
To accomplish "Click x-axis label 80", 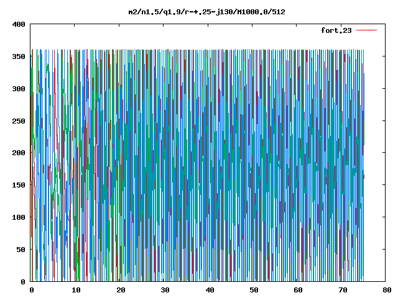I will coord(387,290).
